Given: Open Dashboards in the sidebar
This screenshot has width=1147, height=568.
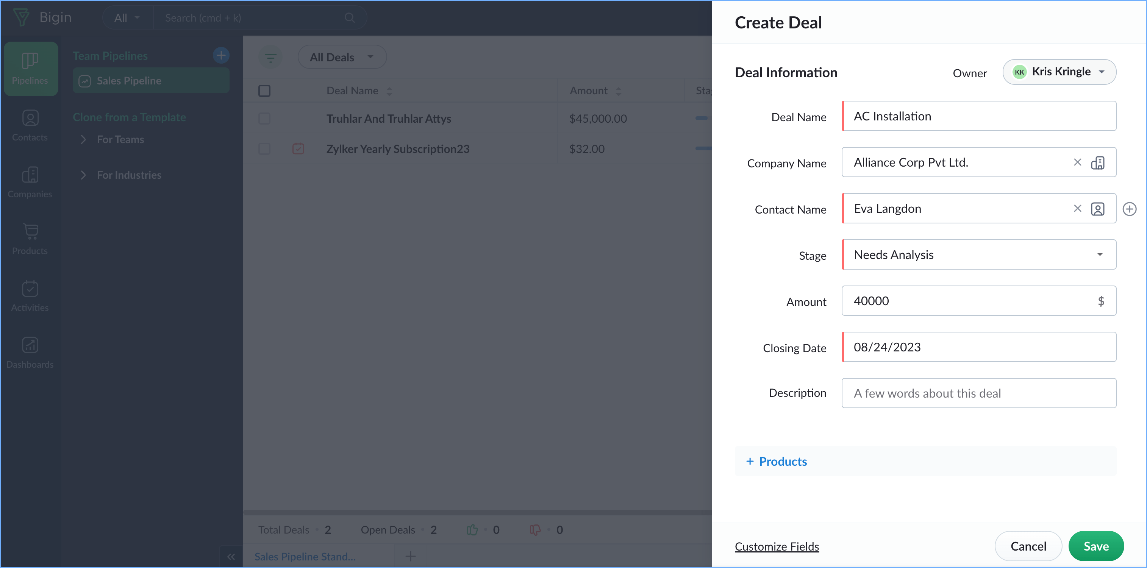Looking at the screenshot, I should click(30, 353).
